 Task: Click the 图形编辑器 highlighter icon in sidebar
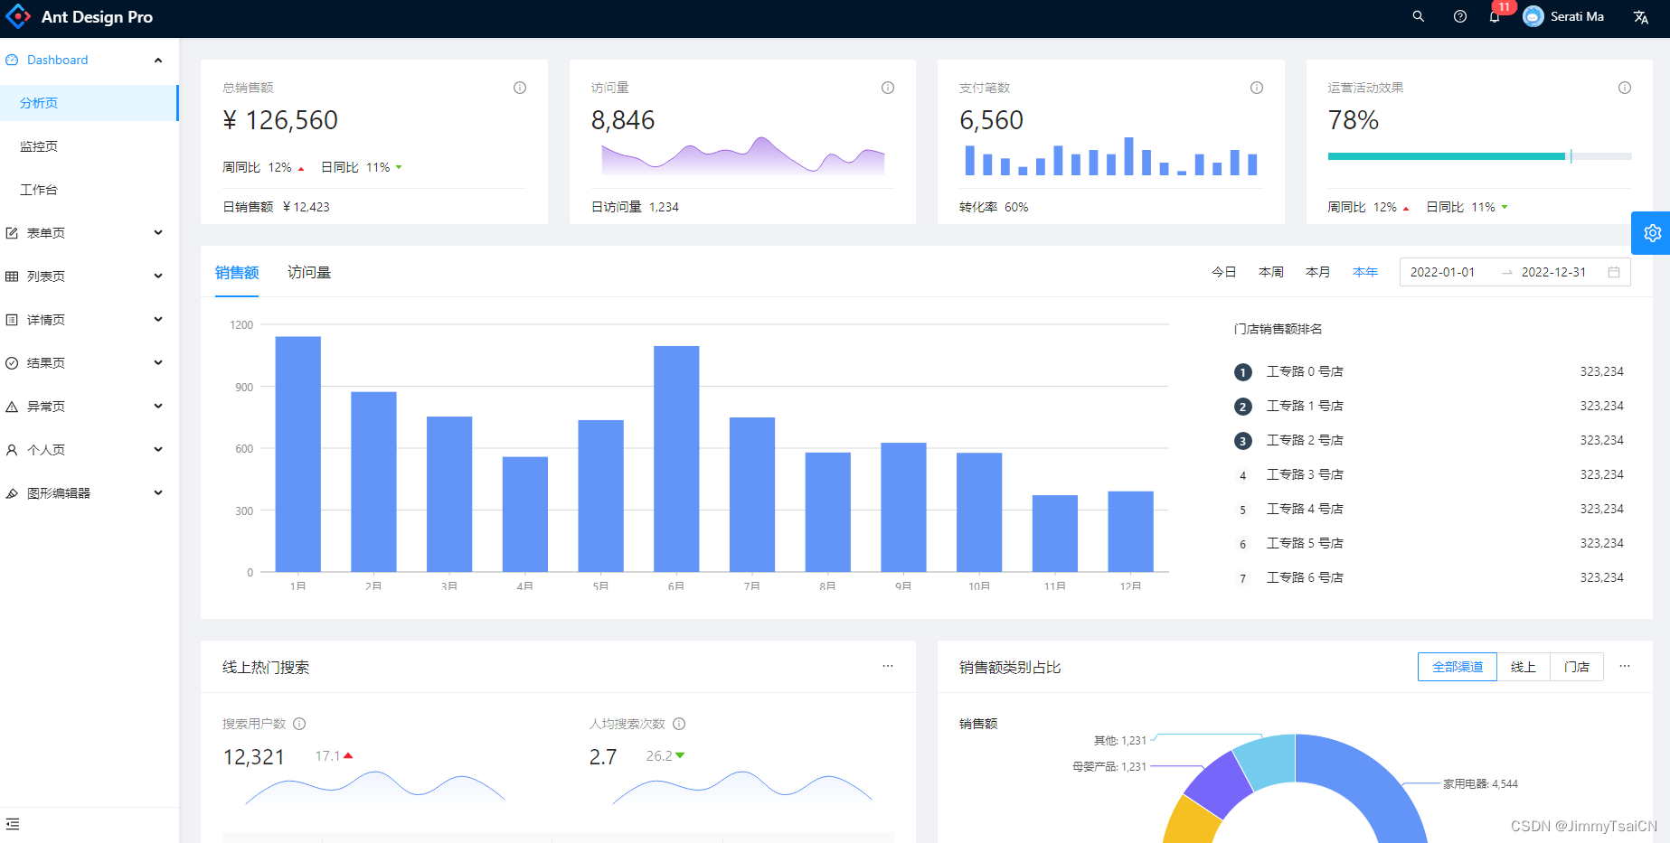[x=12, y=493]
